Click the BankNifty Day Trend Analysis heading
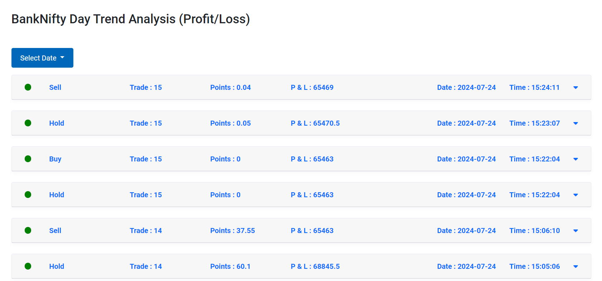602x281 pixels. coord(131,19)
